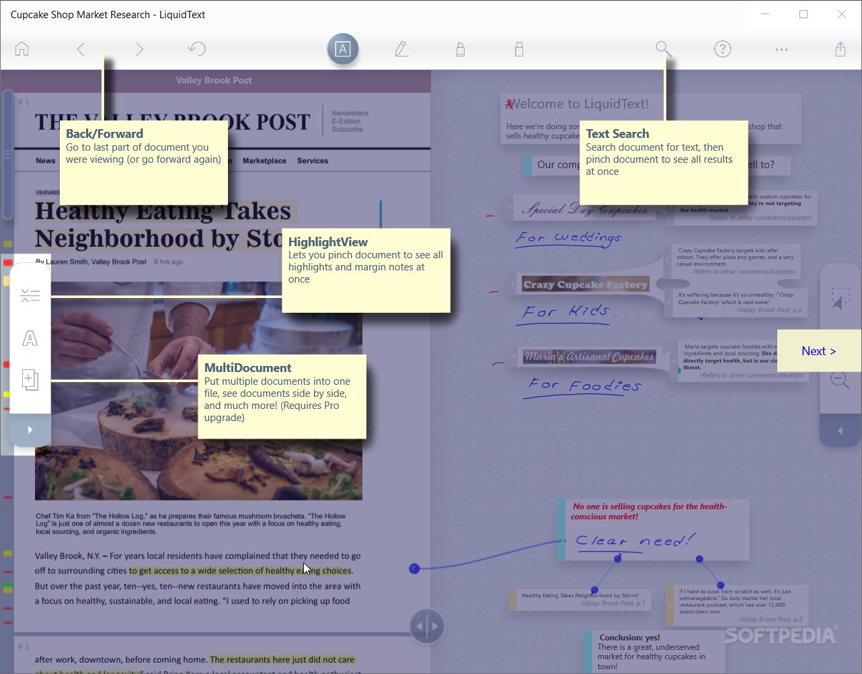This screenshot has width=862, height=674.
Task: Click the 'For Kids' handwritten note
Action: tap(566, 312)
